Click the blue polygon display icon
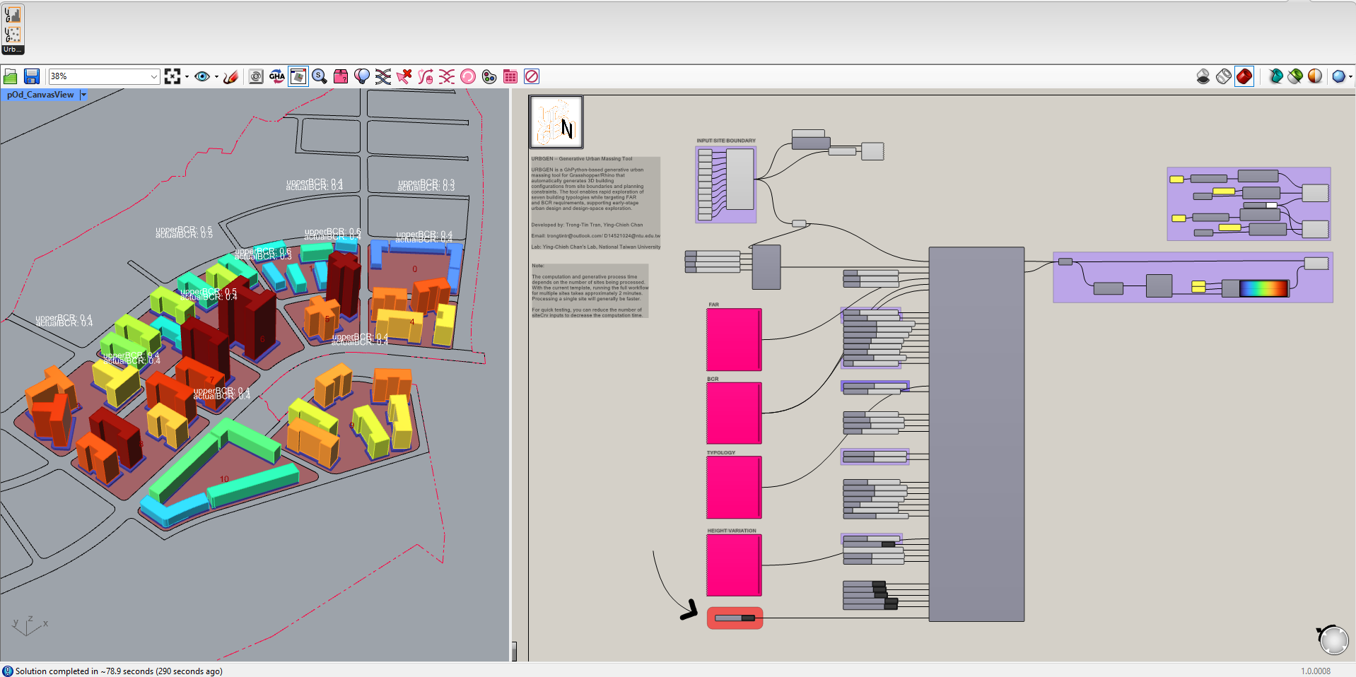The image size is (1356, 677). pyautogui.click(x=1338, y=76)
